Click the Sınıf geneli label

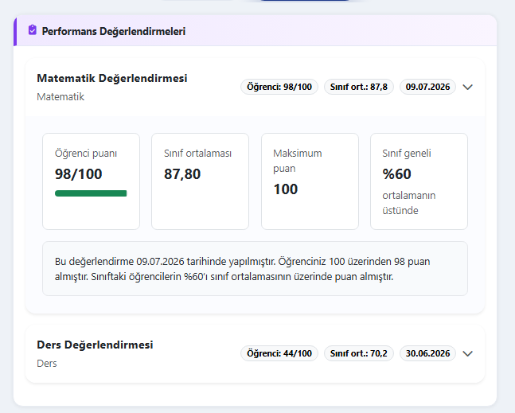407,154
